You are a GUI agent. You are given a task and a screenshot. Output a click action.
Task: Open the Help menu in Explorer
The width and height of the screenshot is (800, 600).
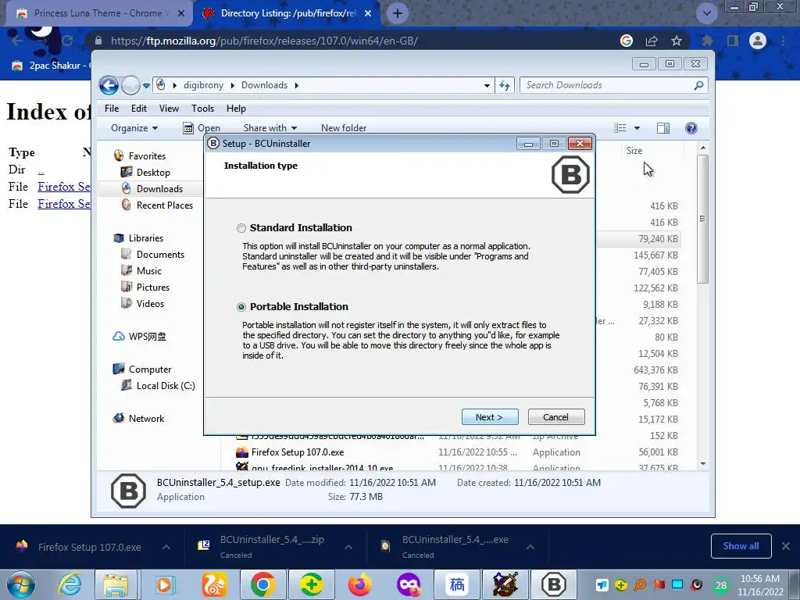[236, 108]
